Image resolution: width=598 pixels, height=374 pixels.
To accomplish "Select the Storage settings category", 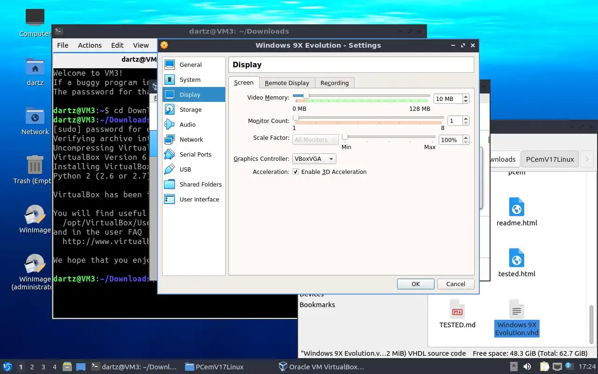I will (x=193, y=109).
